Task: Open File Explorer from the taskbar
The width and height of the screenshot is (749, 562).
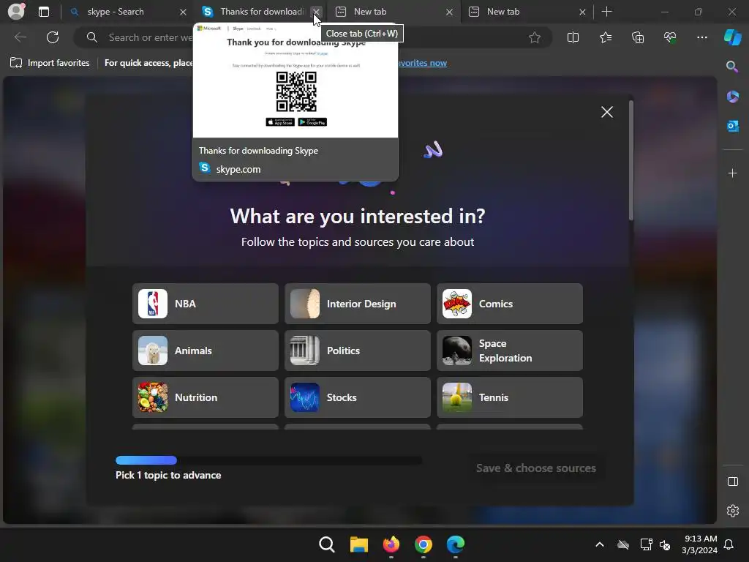Action: [358, 544]
